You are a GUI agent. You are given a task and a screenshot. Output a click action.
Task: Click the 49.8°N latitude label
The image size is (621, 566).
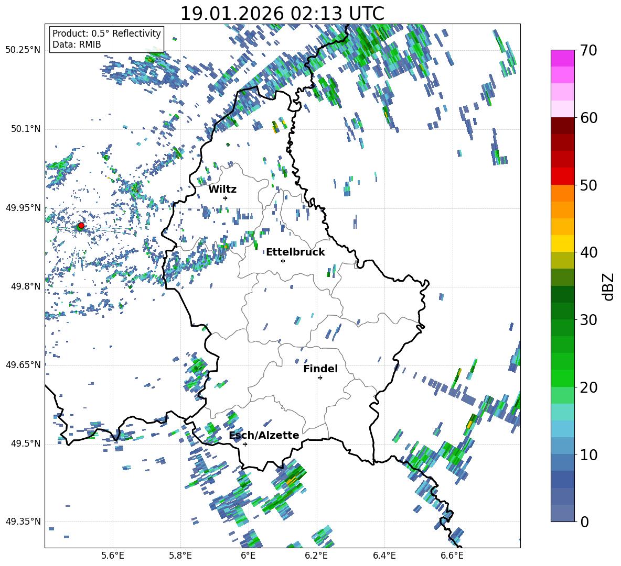point(25,286)
